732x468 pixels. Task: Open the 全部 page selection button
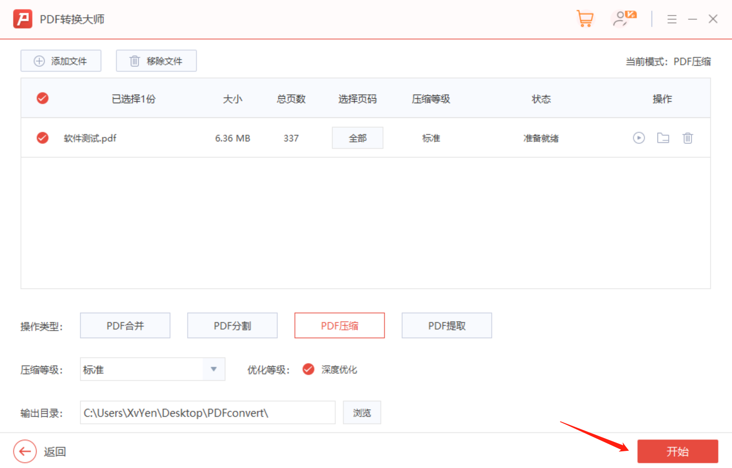tap(357, 138)
